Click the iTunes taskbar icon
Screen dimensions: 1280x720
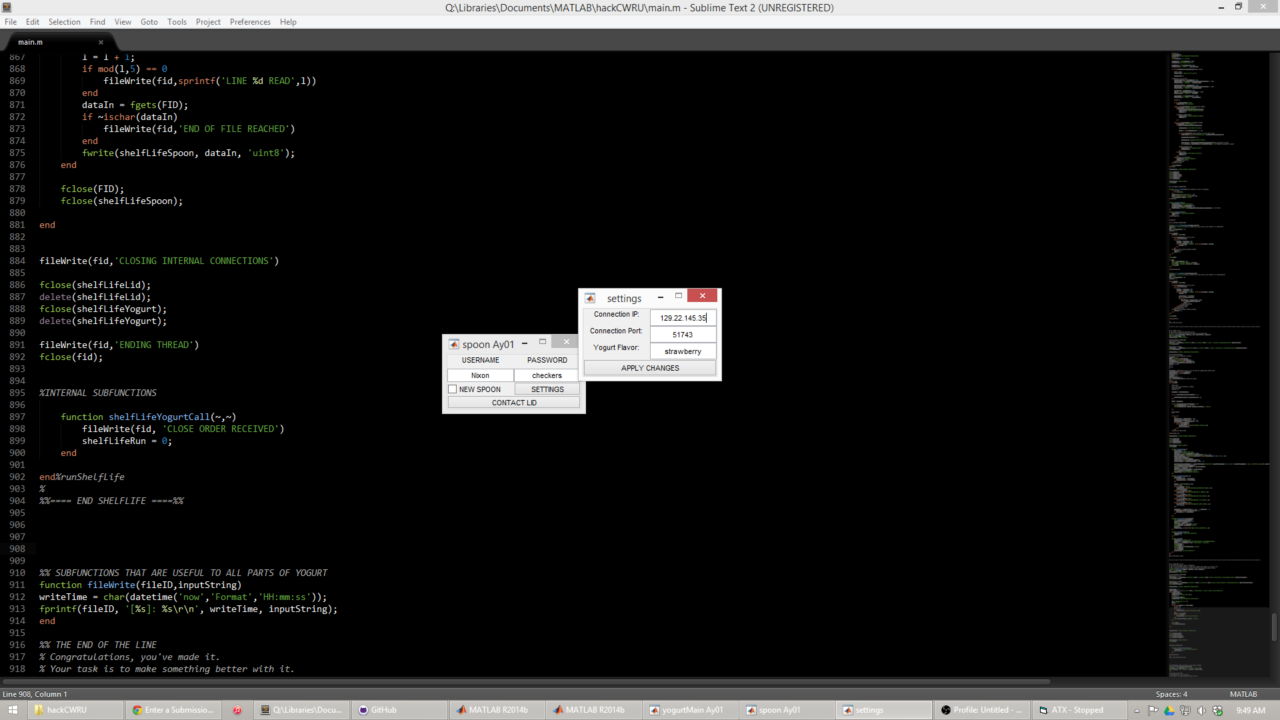pos(237,710)
